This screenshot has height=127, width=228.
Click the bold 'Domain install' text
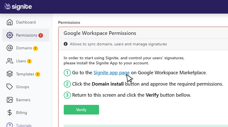108,84
